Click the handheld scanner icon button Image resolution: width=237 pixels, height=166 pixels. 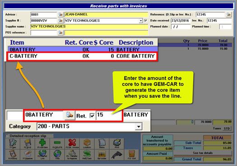click(x=116, y=155)
